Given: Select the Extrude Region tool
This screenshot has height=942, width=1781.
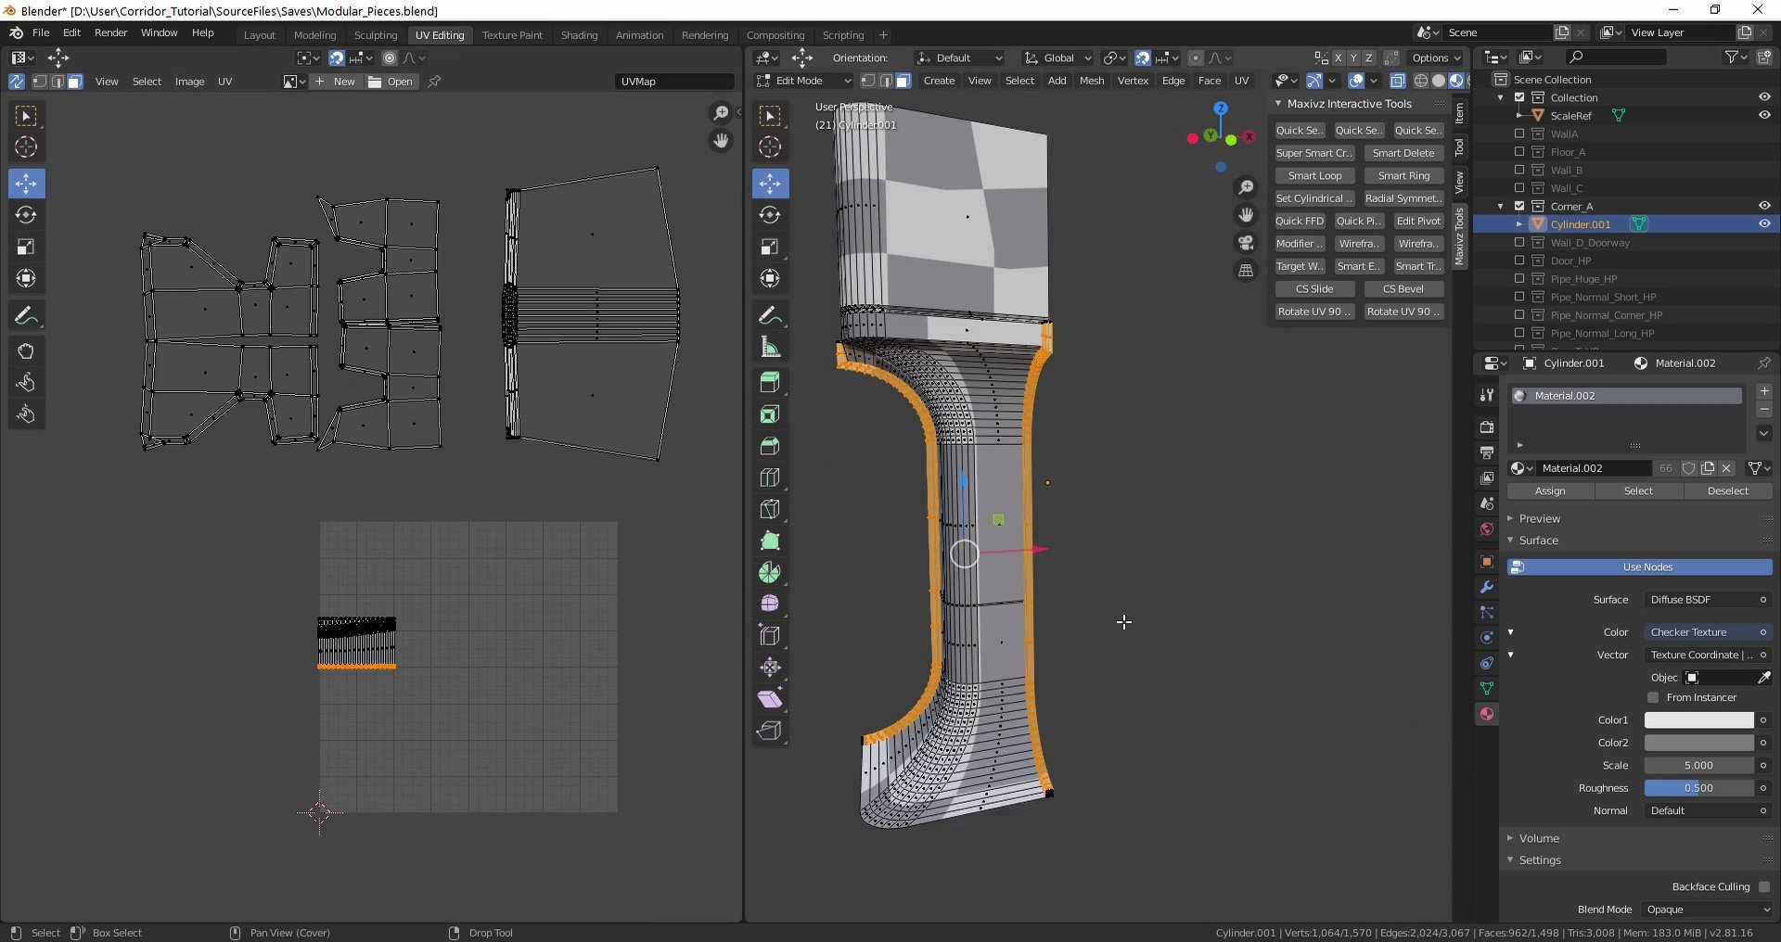Looking at the screenshot, I should tap(769, 382).
